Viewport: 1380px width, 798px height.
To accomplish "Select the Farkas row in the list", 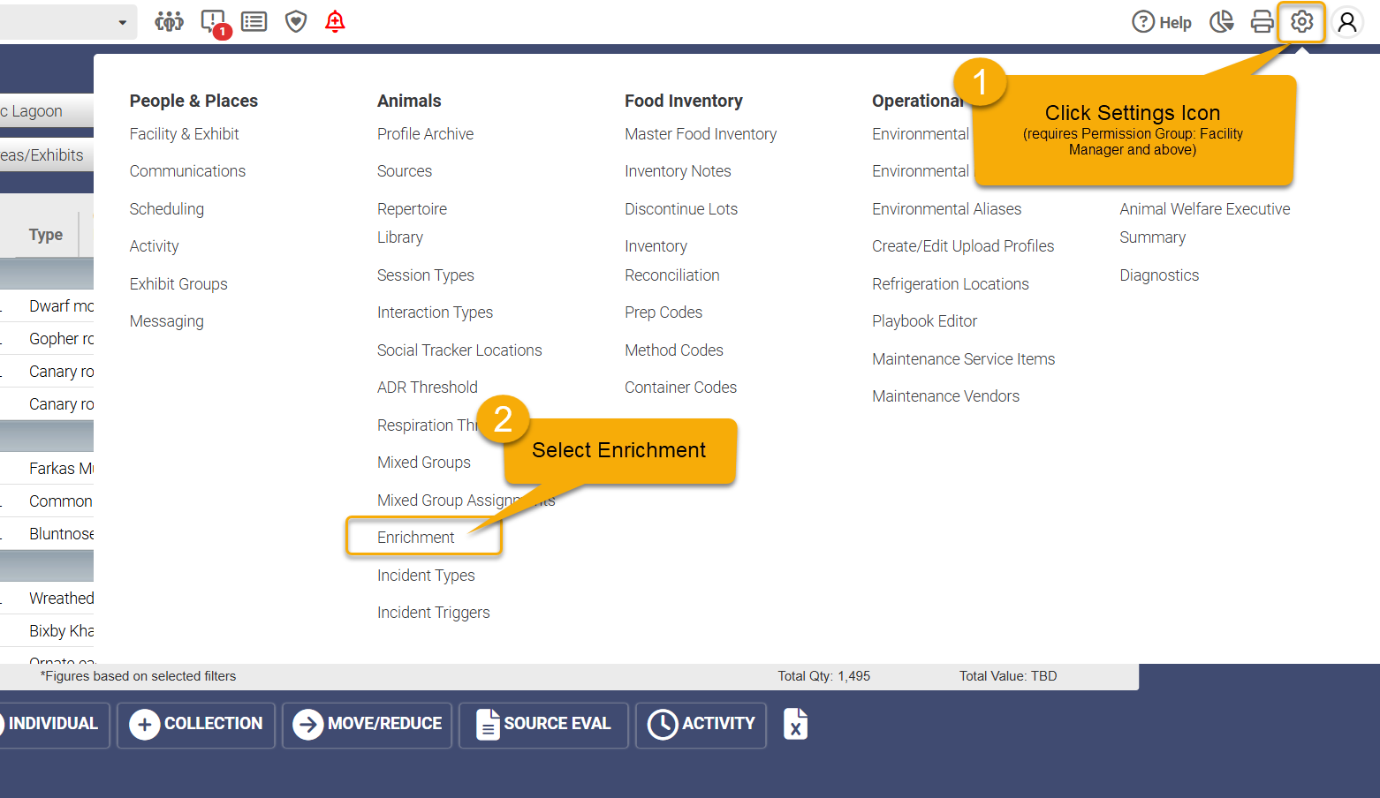I will click(x=47, y=469).
